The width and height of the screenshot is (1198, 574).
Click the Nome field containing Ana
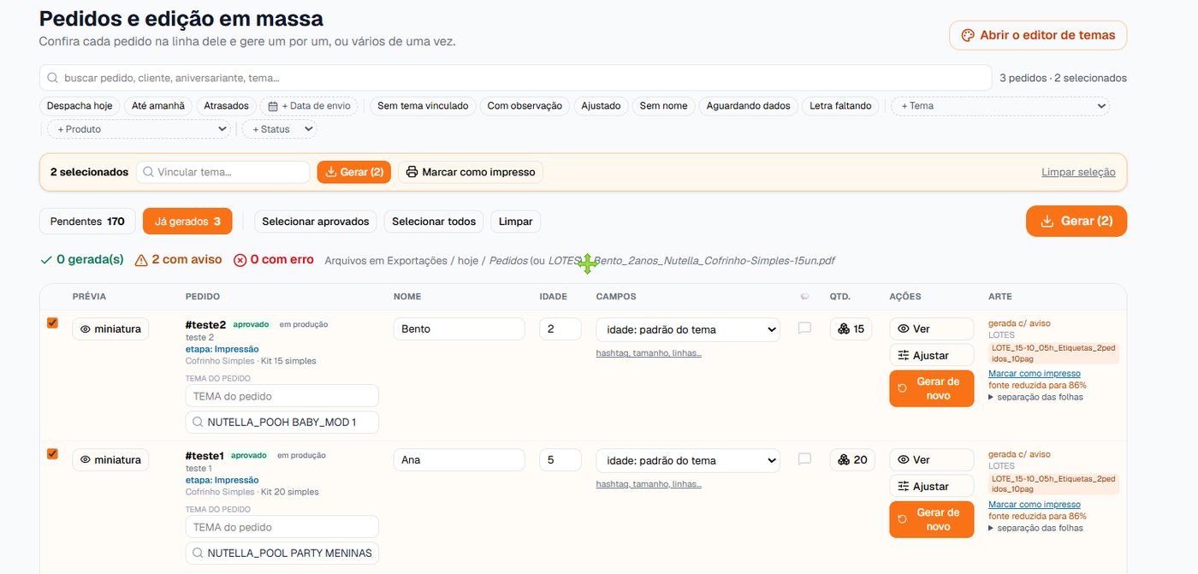click(460, 460)
